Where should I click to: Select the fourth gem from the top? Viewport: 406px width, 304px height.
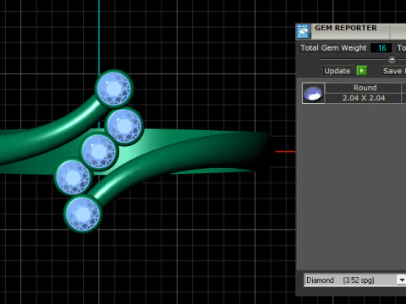coord(73,177)
